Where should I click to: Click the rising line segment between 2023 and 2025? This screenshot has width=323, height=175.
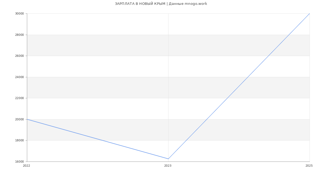(239, 86)
